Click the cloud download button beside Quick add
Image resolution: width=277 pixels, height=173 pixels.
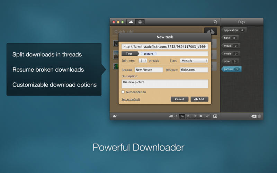(x=211, y=31)
